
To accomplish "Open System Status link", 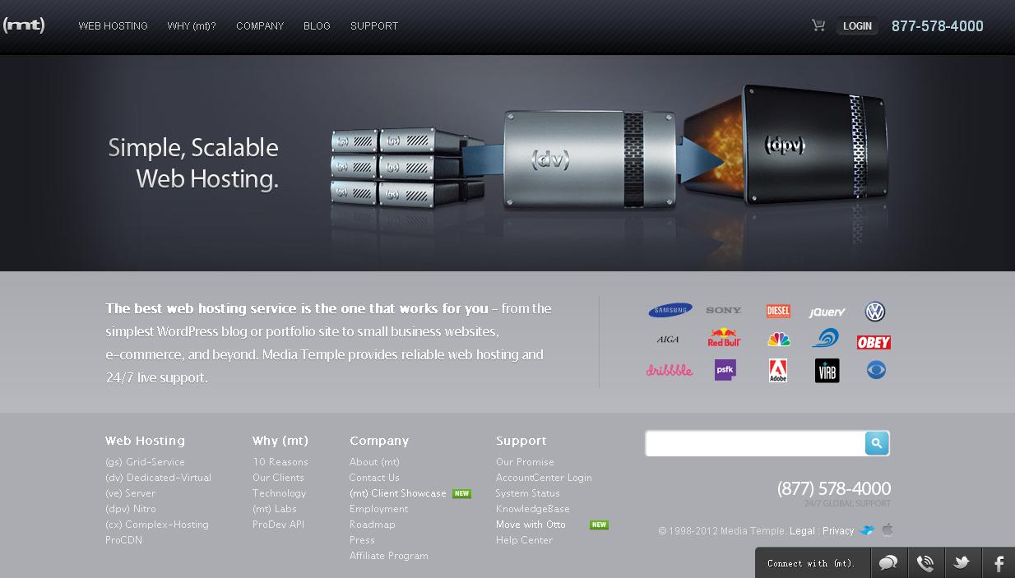I will coord(527,493).
